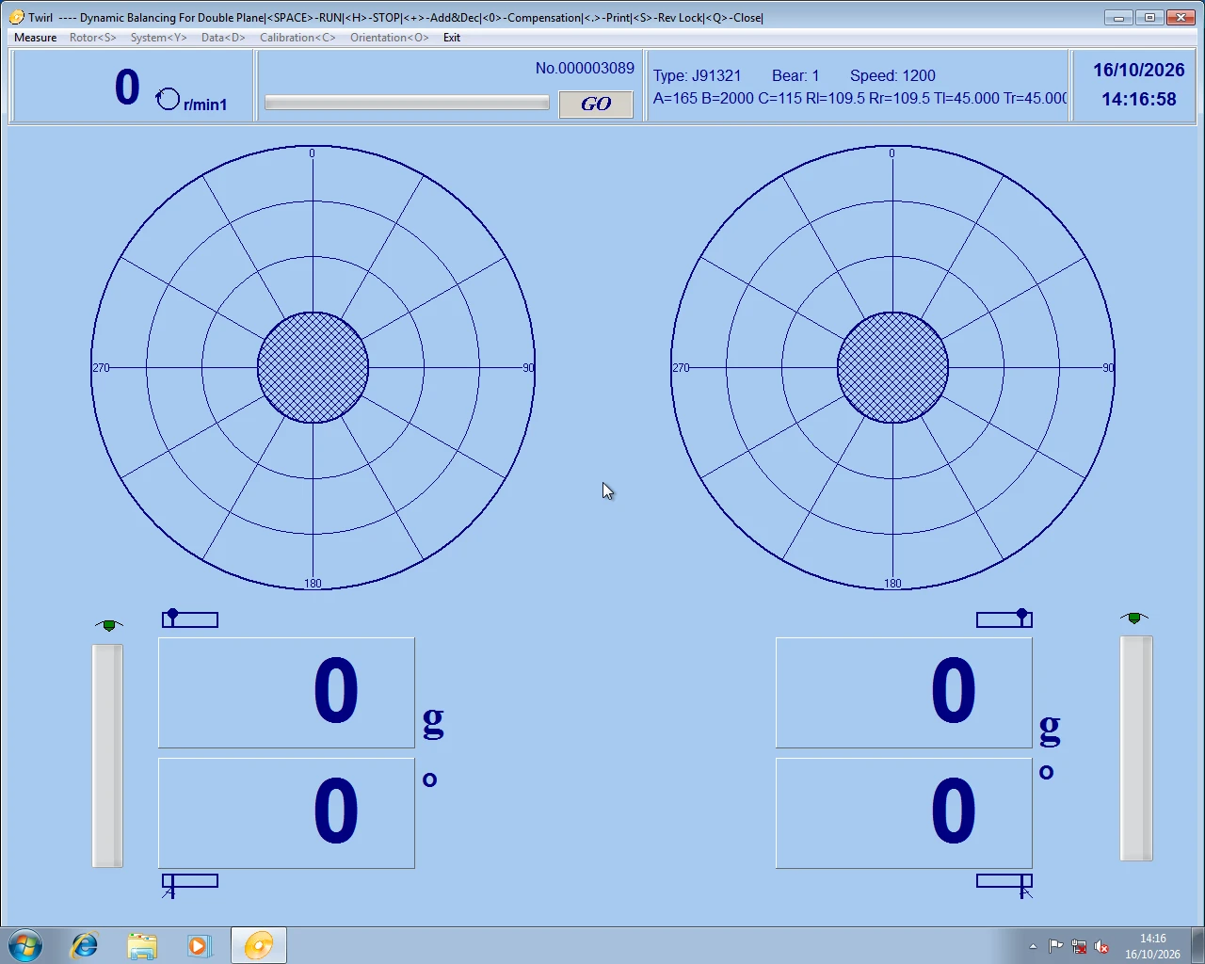Click left plane upper weight position icon
This screenshot has width=1205, height=964.
coord(190,619)
